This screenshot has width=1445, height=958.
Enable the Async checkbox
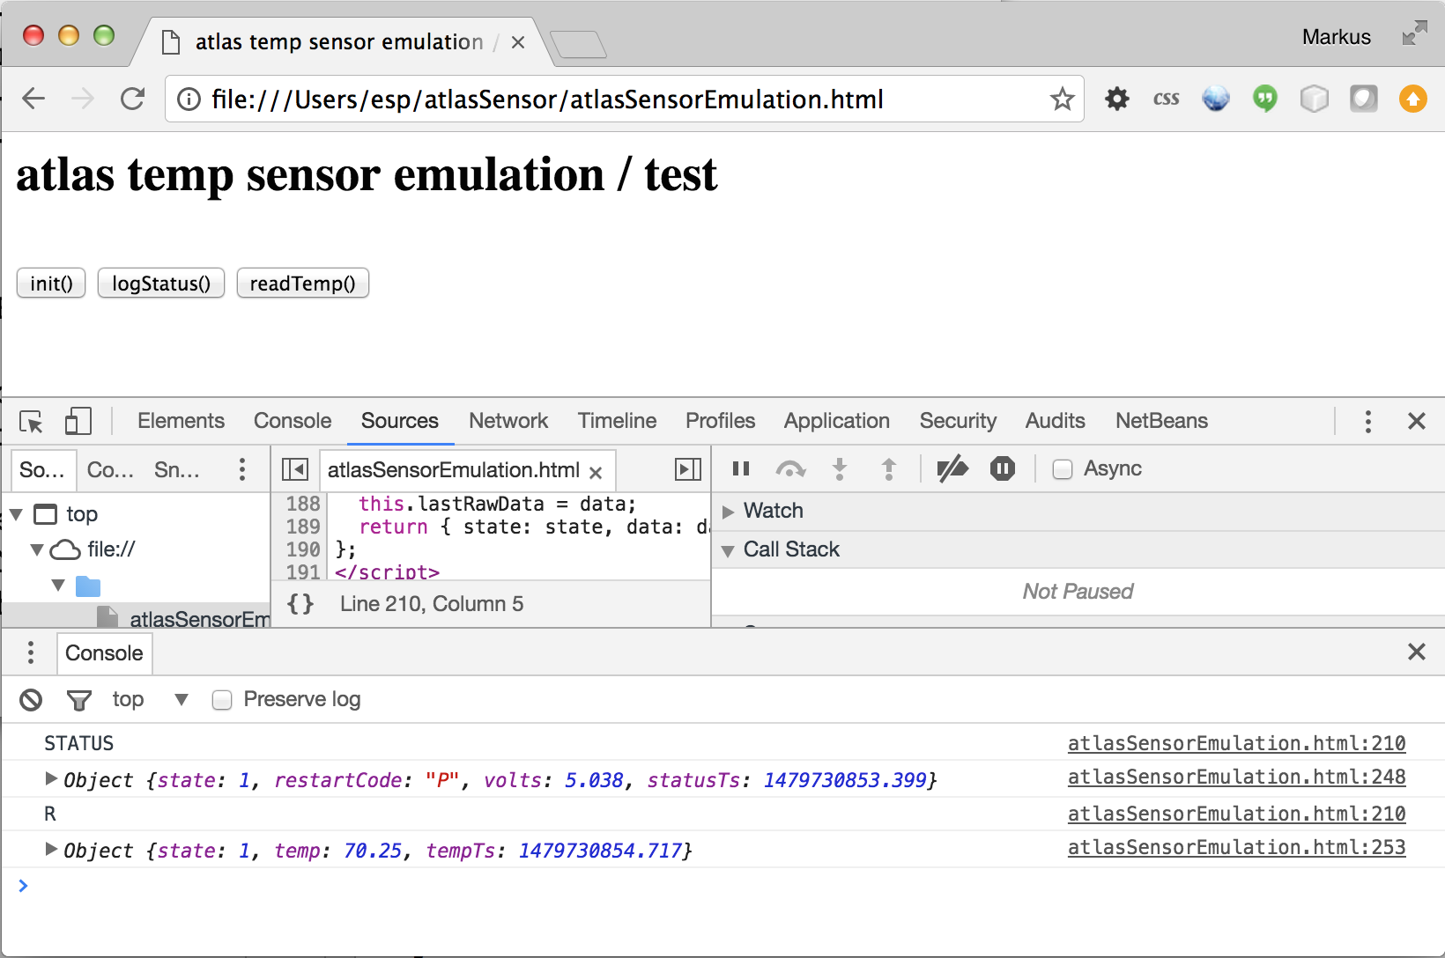(1063, 469)
